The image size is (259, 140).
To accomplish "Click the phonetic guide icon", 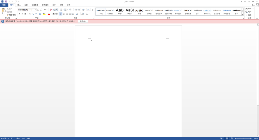I will [x=54, y=10].
